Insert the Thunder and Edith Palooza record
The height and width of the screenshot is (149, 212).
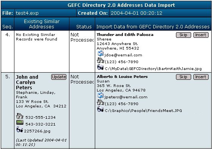pyautogui.click(x=201, y=35)
